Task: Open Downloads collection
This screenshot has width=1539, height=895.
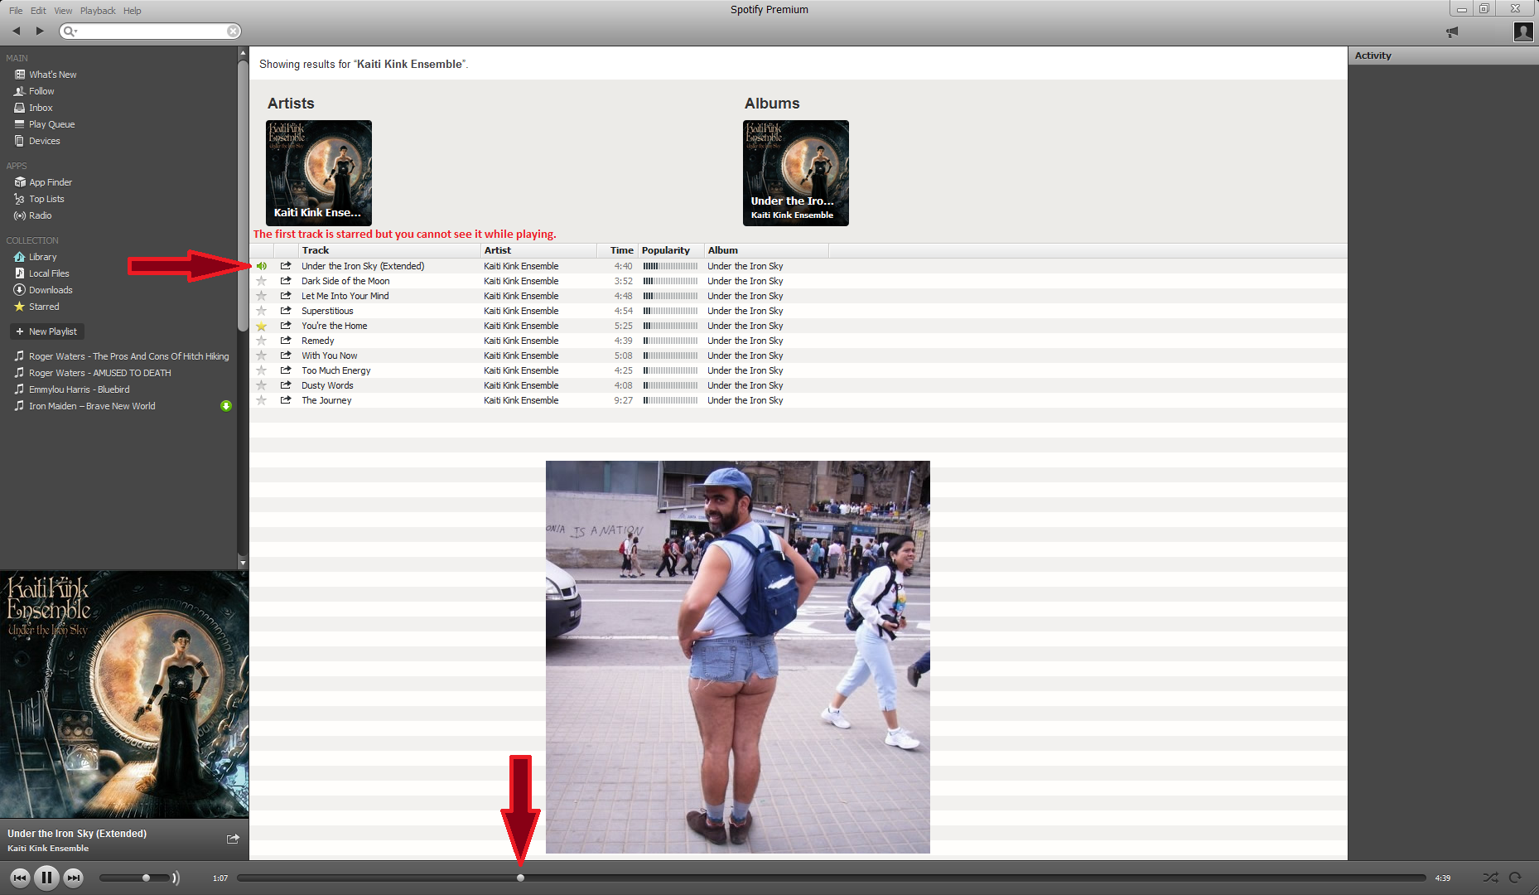Action: point(51,290)
